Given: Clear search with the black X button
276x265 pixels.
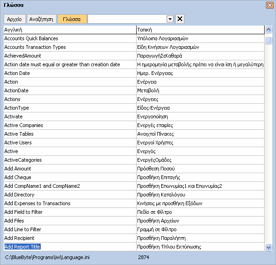Looking at the screenshot, I should 180,19.
